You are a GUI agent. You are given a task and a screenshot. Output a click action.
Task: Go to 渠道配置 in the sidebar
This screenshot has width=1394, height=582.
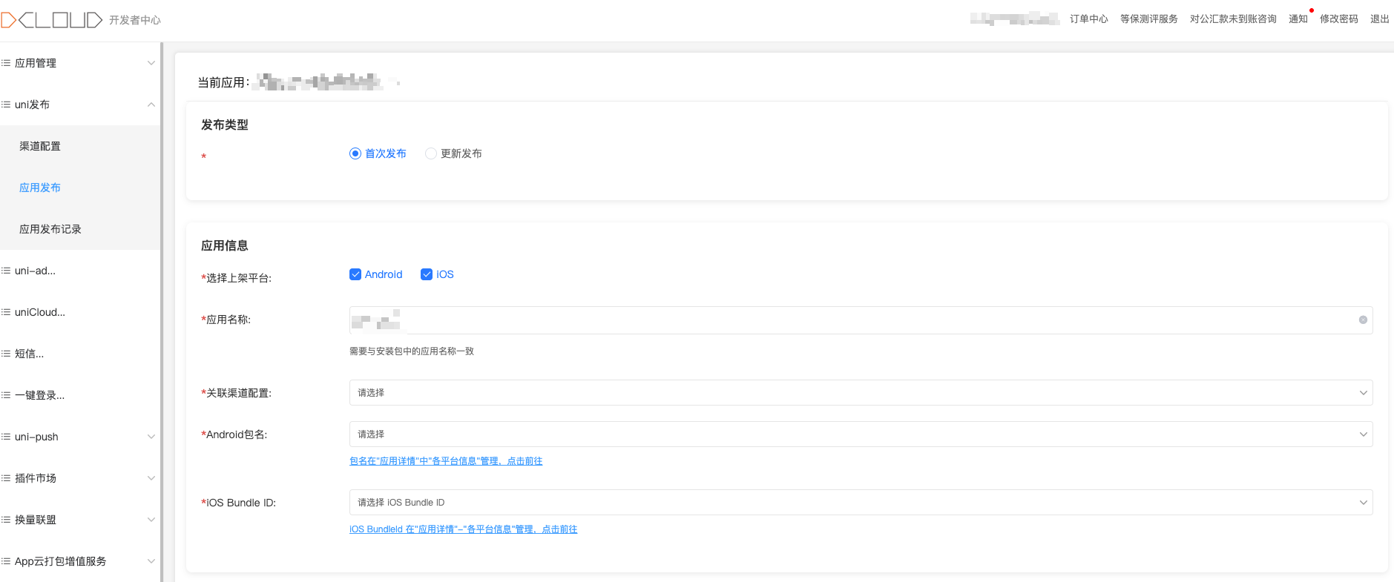click(x=40, y=146)
